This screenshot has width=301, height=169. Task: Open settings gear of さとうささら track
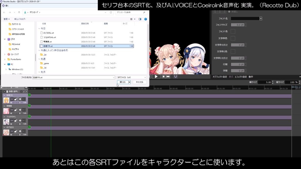coord(20,131)
